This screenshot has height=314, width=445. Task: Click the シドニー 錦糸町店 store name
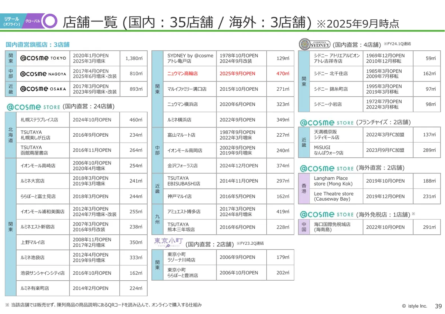pos(331,89)
